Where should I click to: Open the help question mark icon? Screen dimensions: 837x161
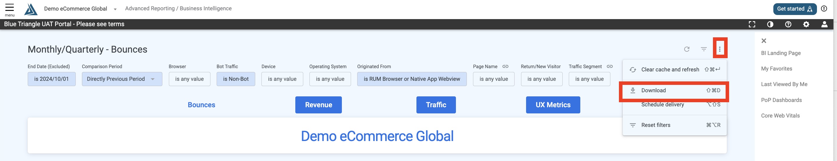788,24
